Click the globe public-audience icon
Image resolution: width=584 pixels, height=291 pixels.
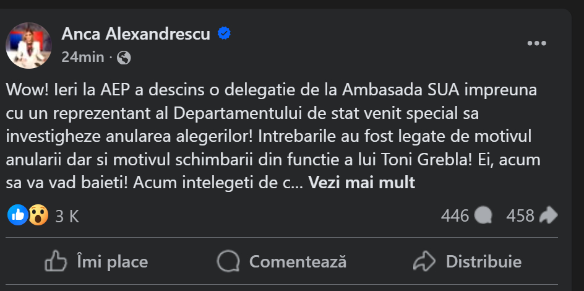click(x=124, y=58)
